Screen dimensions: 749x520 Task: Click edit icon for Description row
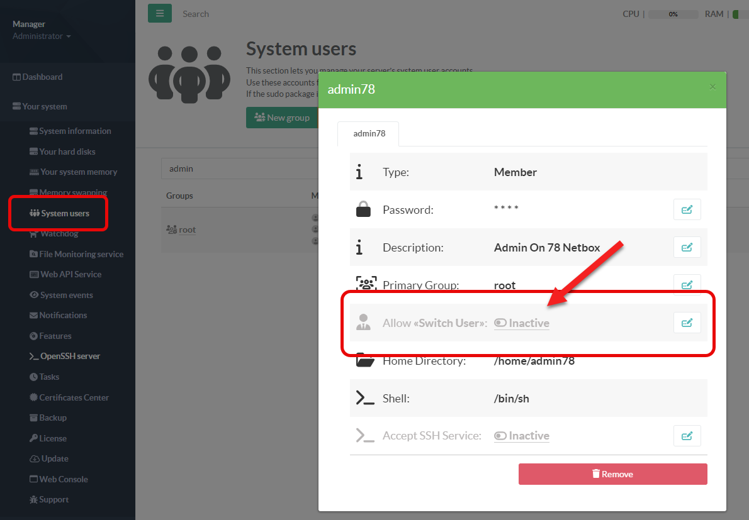(x=687, y=247)
